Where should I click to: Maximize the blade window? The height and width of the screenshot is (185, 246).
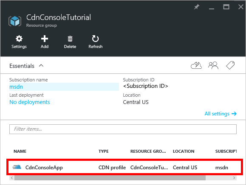point(226,7)
